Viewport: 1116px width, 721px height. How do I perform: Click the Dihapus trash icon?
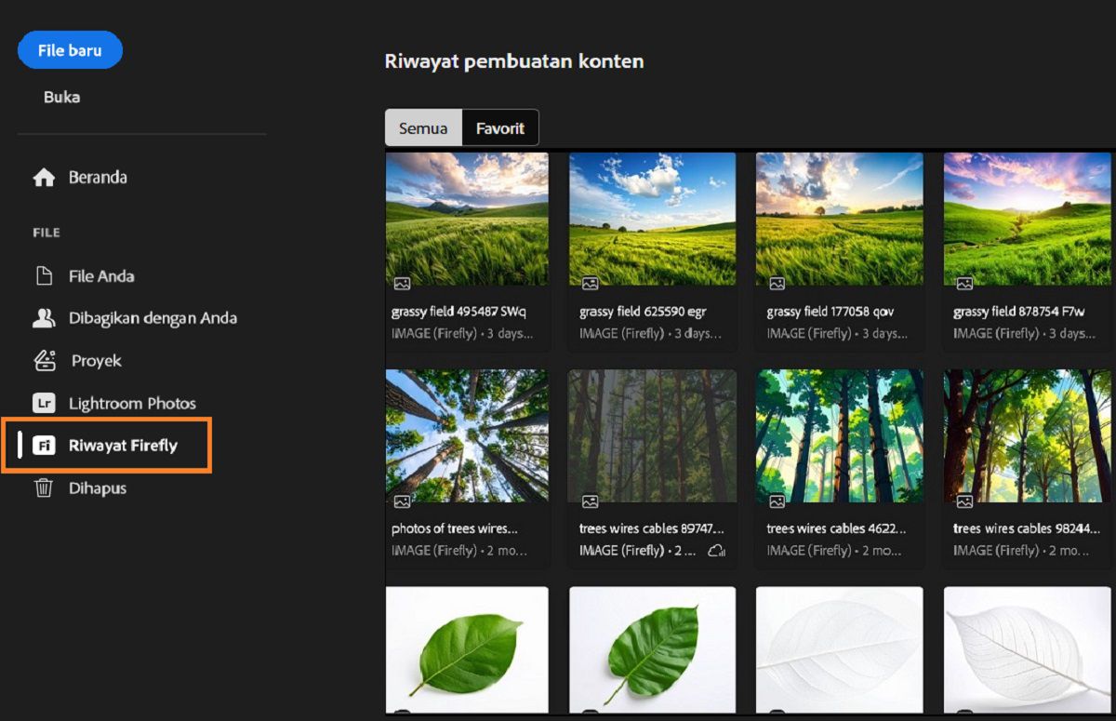44,487
